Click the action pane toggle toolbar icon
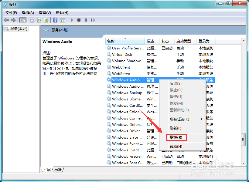The width and height of the screenshot is (249, 182). 63,20
